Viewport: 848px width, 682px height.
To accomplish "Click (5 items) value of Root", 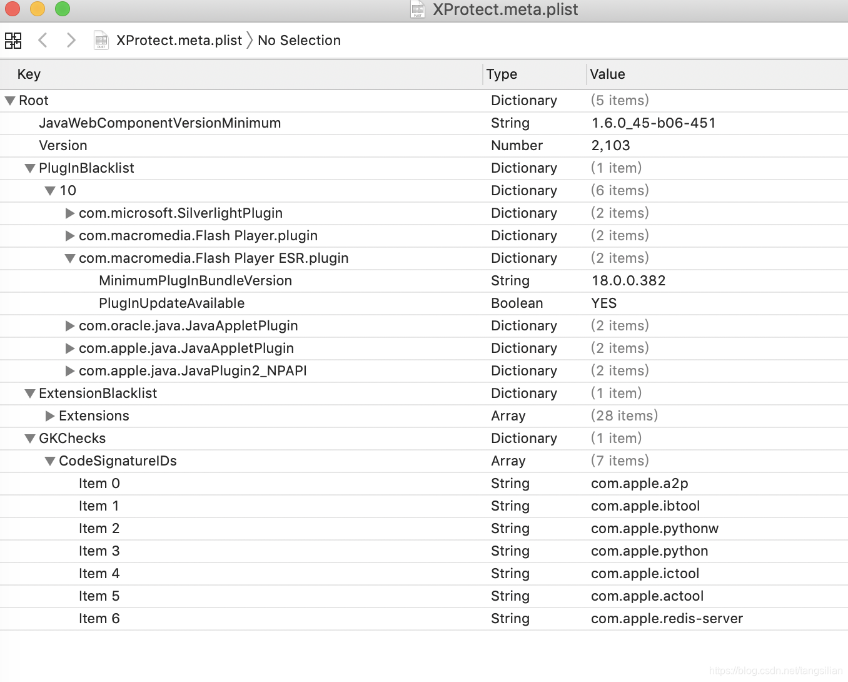I will (620, 101).
